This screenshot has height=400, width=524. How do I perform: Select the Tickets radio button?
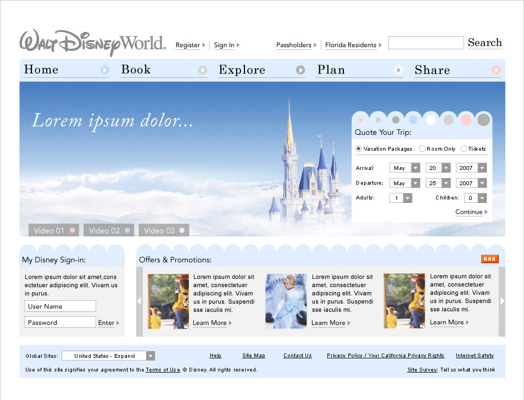[x=464, y=148]
